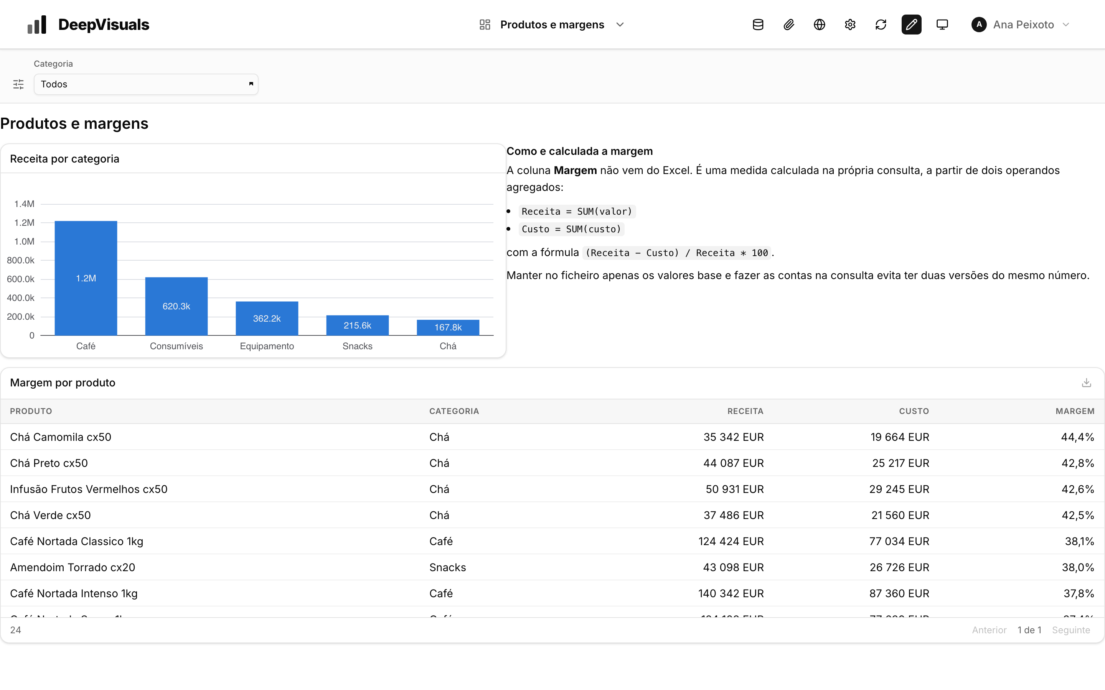Screen dimensions: 1105x690
Task: Expand the Produtos e margens dashboard chevron
Action: pyautogui.click(x=620, y=25)
